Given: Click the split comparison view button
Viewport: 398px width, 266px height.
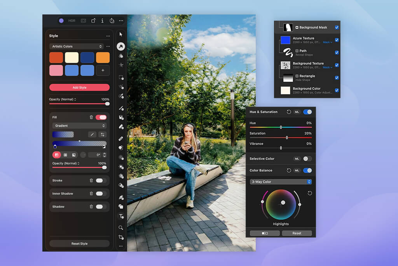Looking at the screenshot, I should tap(265, 233).
